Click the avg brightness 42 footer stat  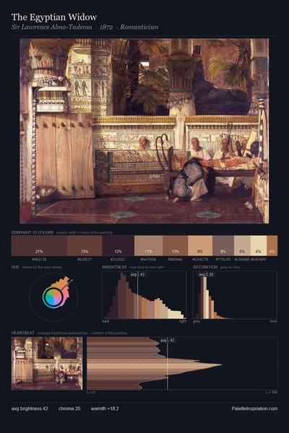coord(30,408)
